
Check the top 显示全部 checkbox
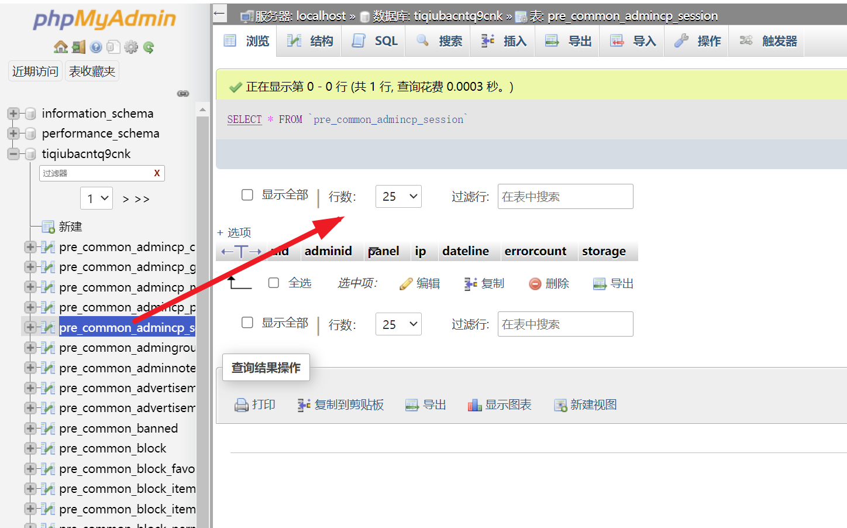(247, 195)
